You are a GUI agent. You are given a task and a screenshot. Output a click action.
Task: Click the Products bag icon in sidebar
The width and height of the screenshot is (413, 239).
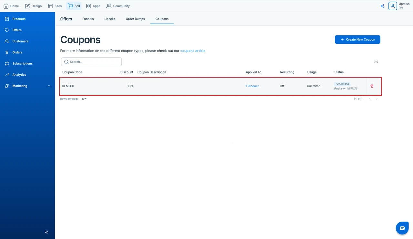[x=7, y=19]
